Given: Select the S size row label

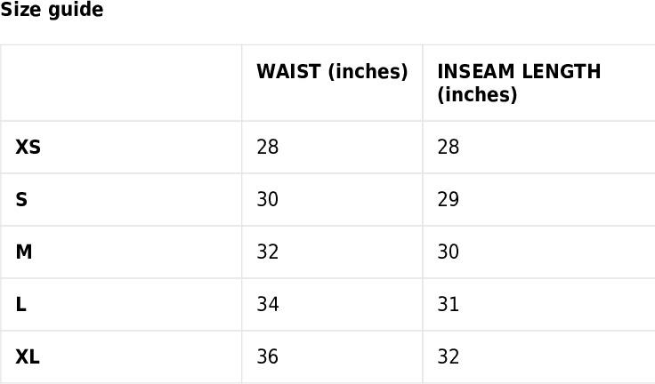Looking at the screenshot, I should point(21,200).
